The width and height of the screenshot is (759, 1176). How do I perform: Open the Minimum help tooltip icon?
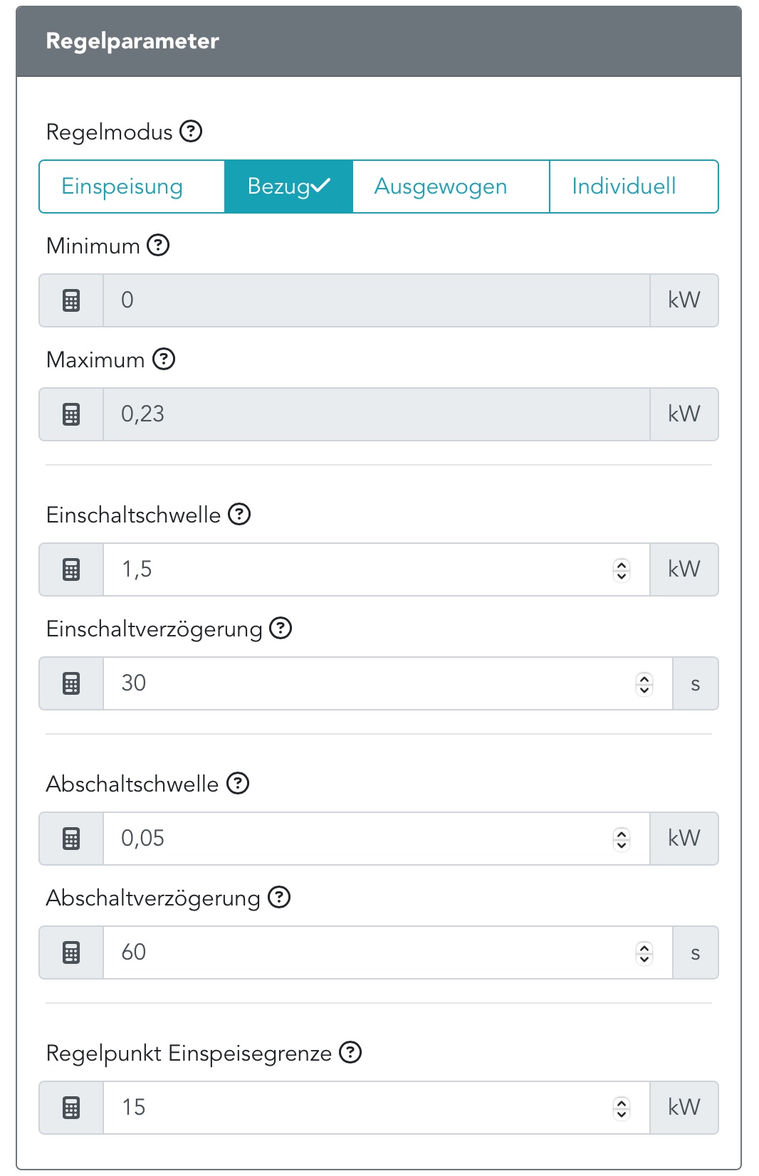pyautogui.click(x=158, y=246)
